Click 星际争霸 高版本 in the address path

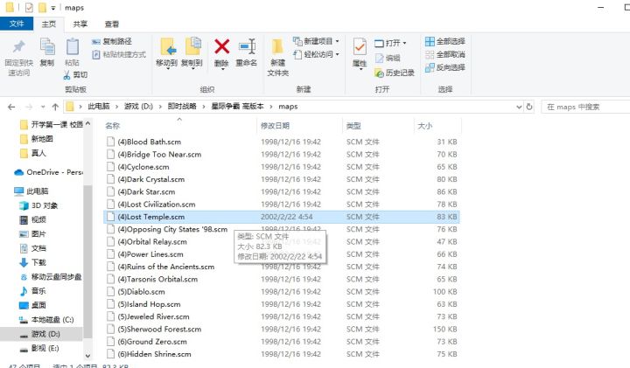[237, 107]
